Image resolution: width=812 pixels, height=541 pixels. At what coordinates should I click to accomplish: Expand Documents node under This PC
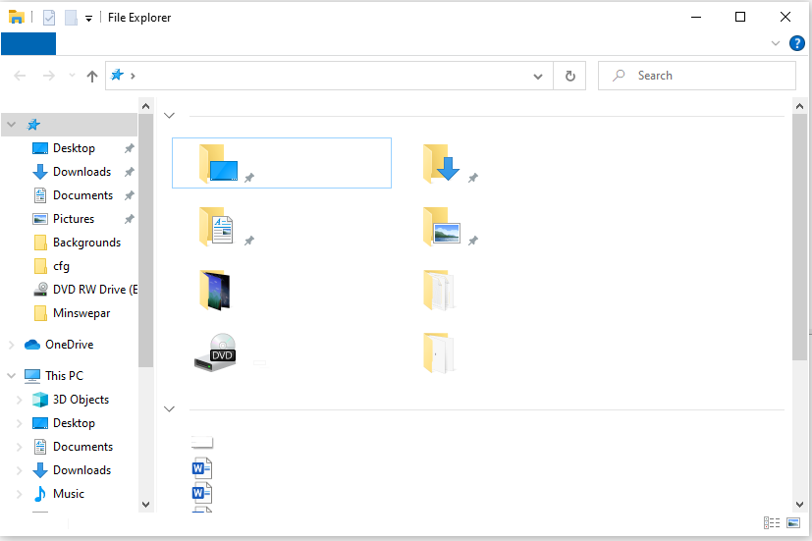click(x=20, y=447)
